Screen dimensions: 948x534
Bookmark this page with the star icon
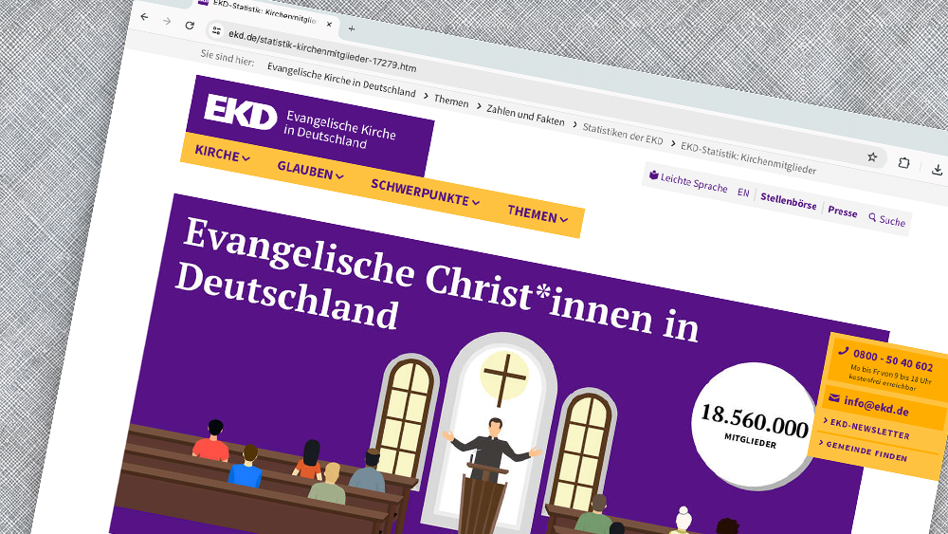pyautogui.click(x=872, y=157)
